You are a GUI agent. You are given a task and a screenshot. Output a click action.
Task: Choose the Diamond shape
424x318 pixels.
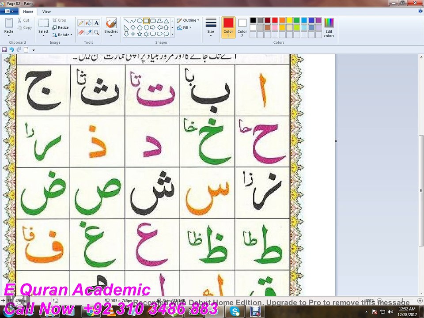(133, 27)
